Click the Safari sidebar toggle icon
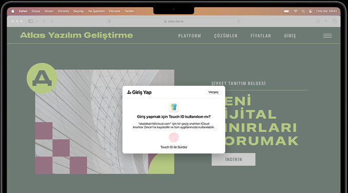Image resolution: width=348 pixels, height=193 pixels. coord(31,21)
